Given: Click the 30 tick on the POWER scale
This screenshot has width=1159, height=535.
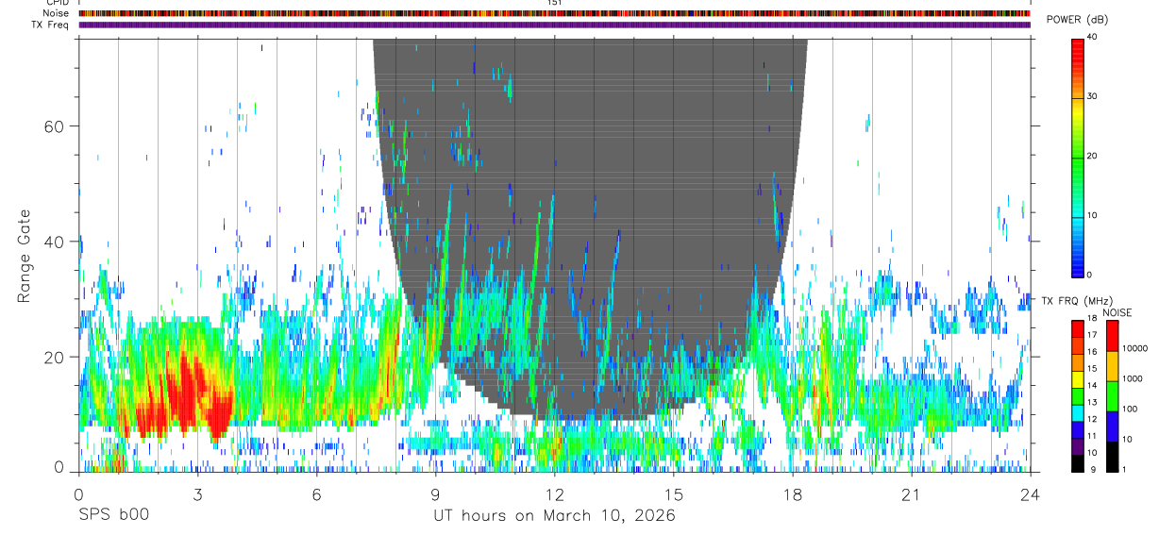Looking at the screenshot, I should tap(1092, 96).
